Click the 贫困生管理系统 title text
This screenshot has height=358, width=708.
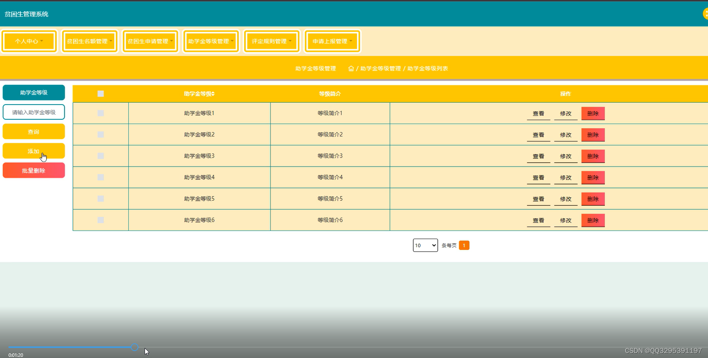click(x=26, y=14)
